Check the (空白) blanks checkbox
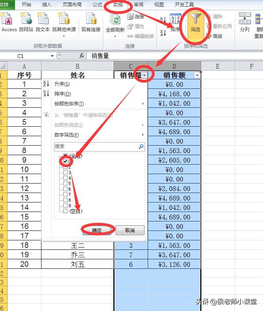The width and height of the screenshot is (263, 311). pos(65,211)
